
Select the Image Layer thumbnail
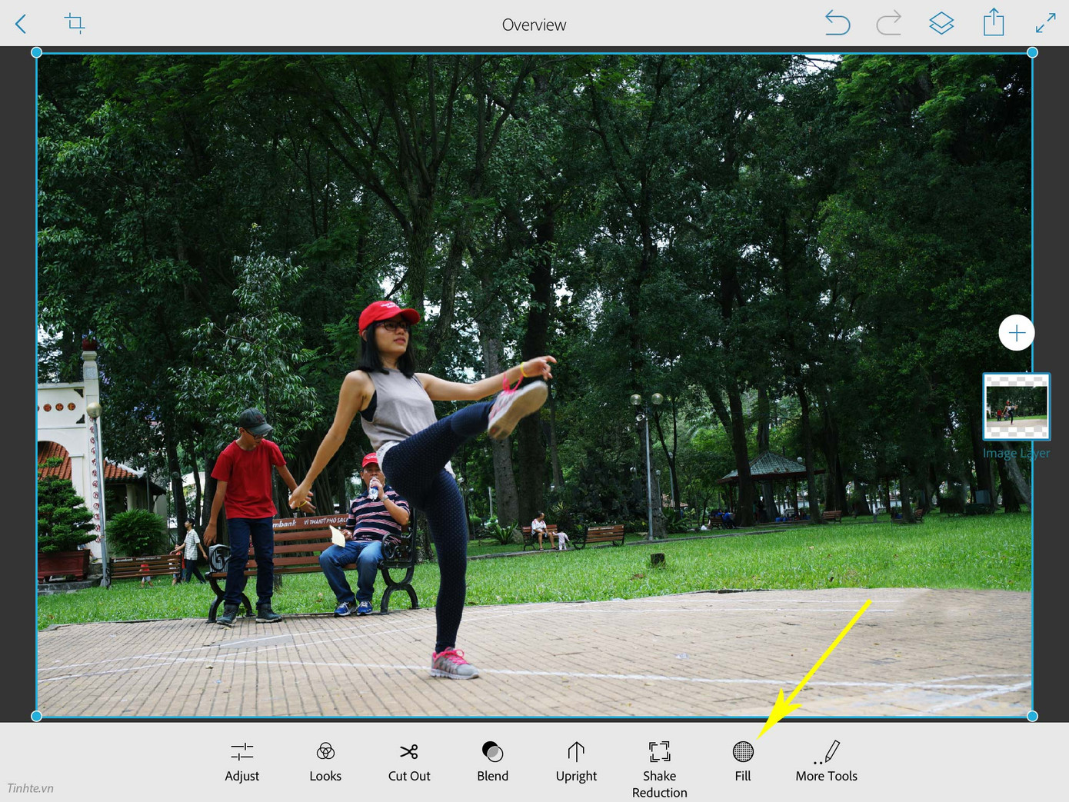1016,407
